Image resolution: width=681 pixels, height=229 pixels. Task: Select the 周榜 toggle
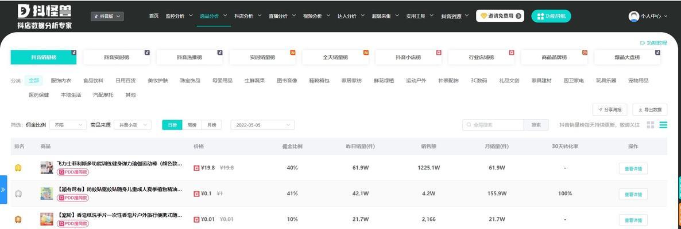click(192, 125)
